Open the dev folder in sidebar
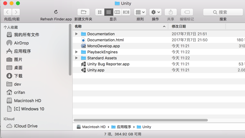This screenshot has height=138, width=245. tap(18, 84)
